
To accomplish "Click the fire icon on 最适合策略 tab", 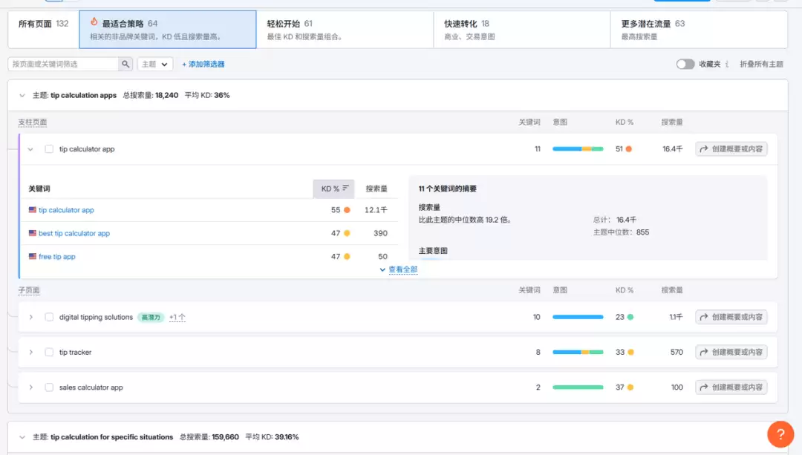I will [x=94, y=22].
